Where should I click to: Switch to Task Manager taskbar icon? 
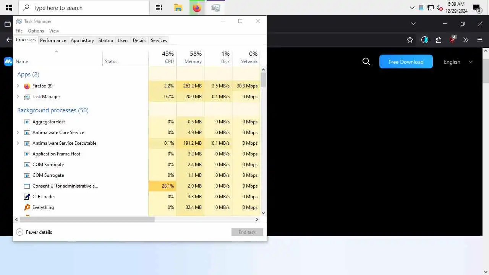pyautogui.click(x=215, y=8)
